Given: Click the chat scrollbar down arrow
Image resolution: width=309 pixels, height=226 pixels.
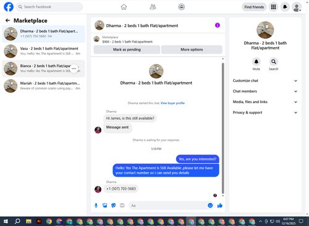Looking at the screenshot, I should 222,196.
